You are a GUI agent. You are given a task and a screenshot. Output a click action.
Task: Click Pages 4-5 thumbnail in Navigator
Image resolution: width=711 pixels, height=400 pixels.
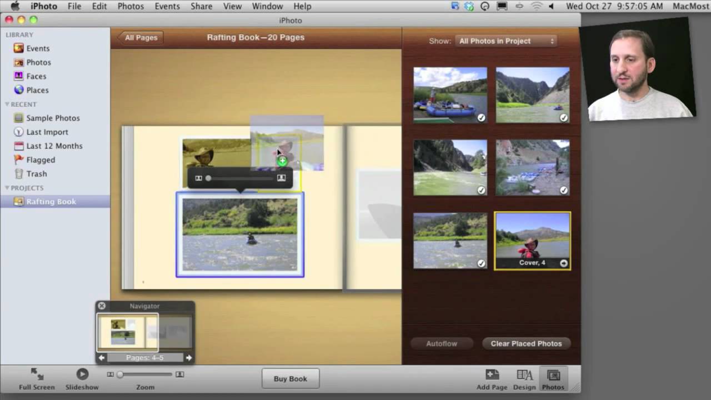coord(128,332)
